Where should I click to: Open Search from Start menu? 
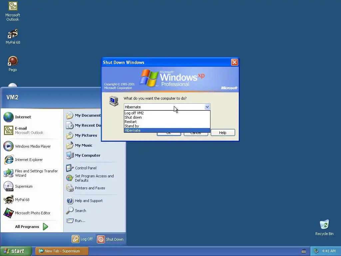[x=76, y=211]
